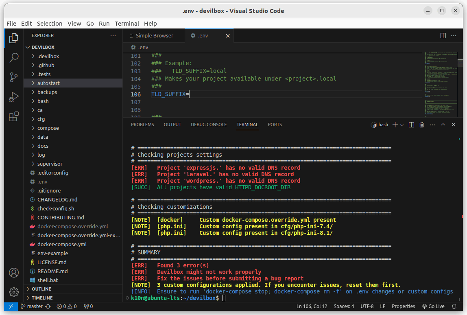The height and width of the screenshot is (315, 467).
Task: Open the Terminal menu
Action: pos(127,24)
